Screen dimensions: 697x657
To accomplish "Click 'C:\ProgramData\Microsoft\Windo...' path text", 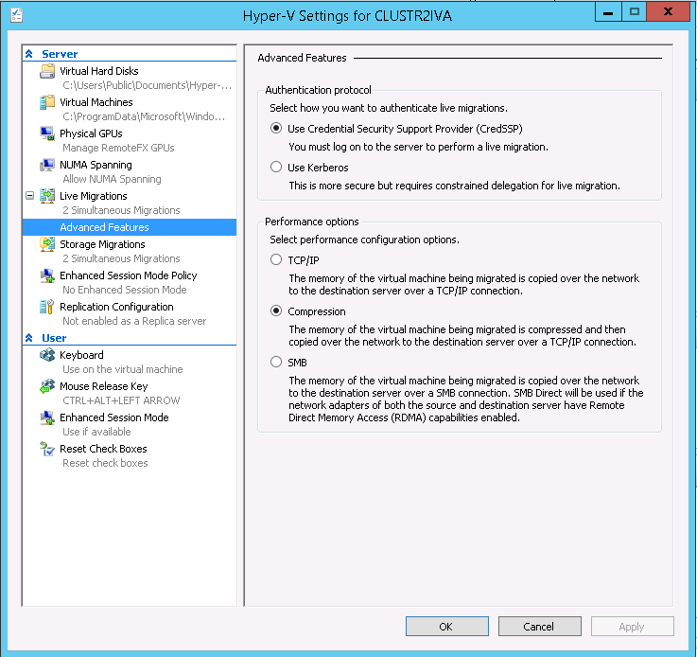I will pos(144,116).
